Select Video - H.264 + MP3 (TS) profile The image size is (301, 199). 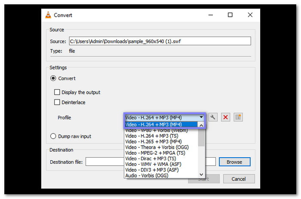[161, 136]
